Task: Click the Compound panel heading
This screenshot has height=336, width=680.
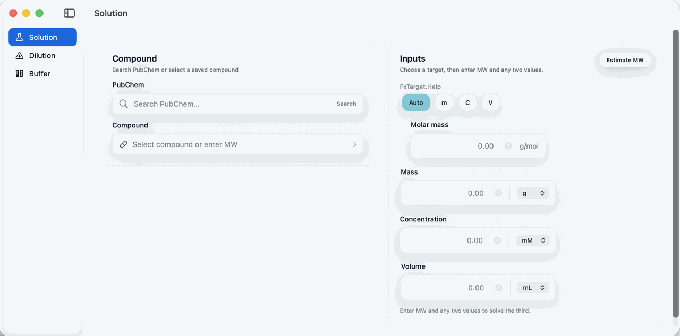Action: pos(134,58)
